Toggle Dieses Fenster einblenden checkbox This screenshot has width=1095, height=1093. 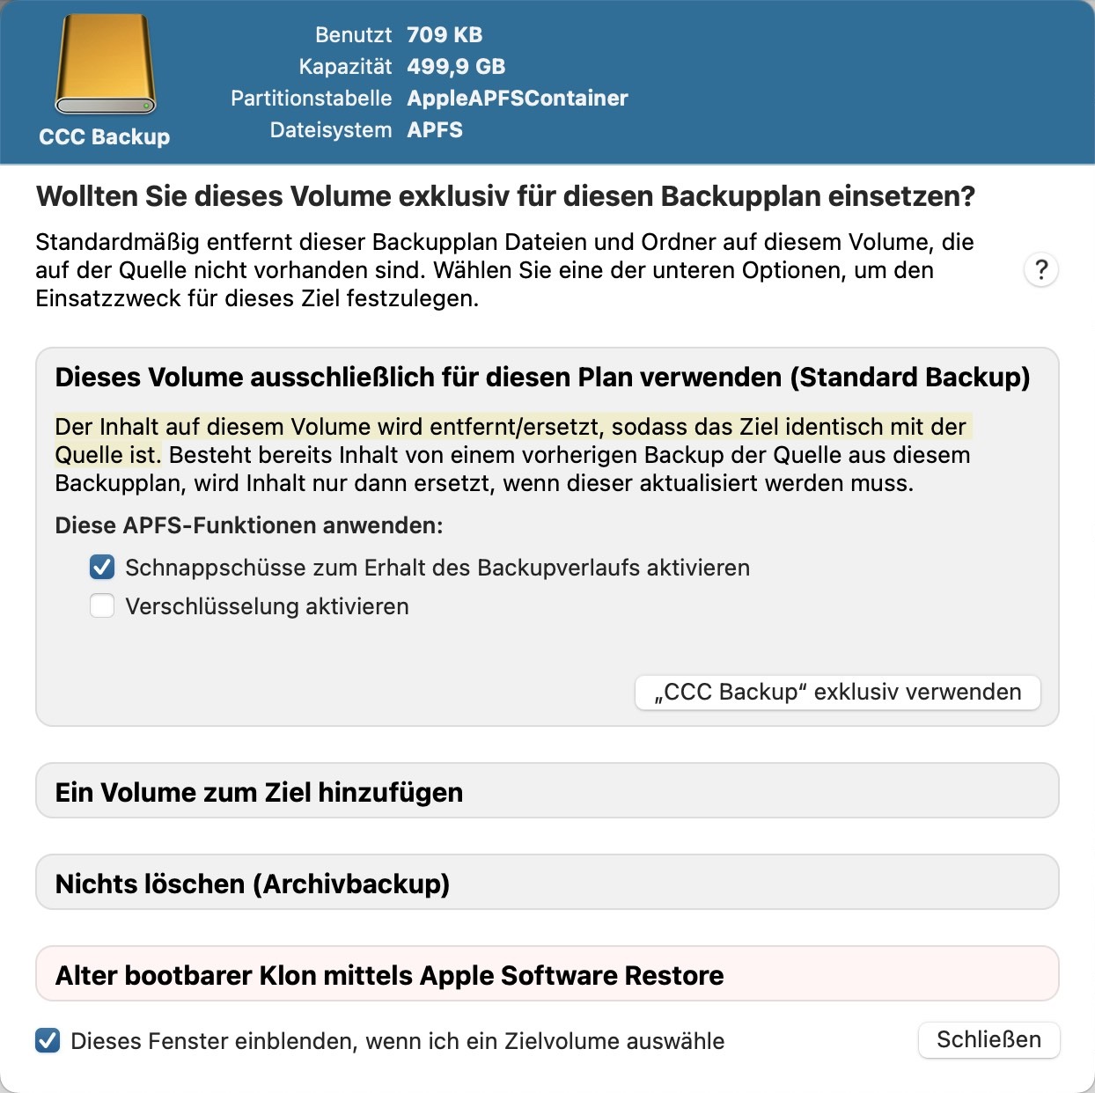click(48, 1041)
